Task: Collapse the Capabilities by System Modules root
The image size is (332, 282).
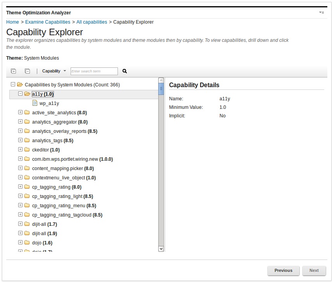Action: (x=13, y=84)
